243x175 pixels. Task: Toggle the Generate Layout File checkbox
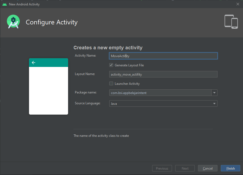(111, 65)
